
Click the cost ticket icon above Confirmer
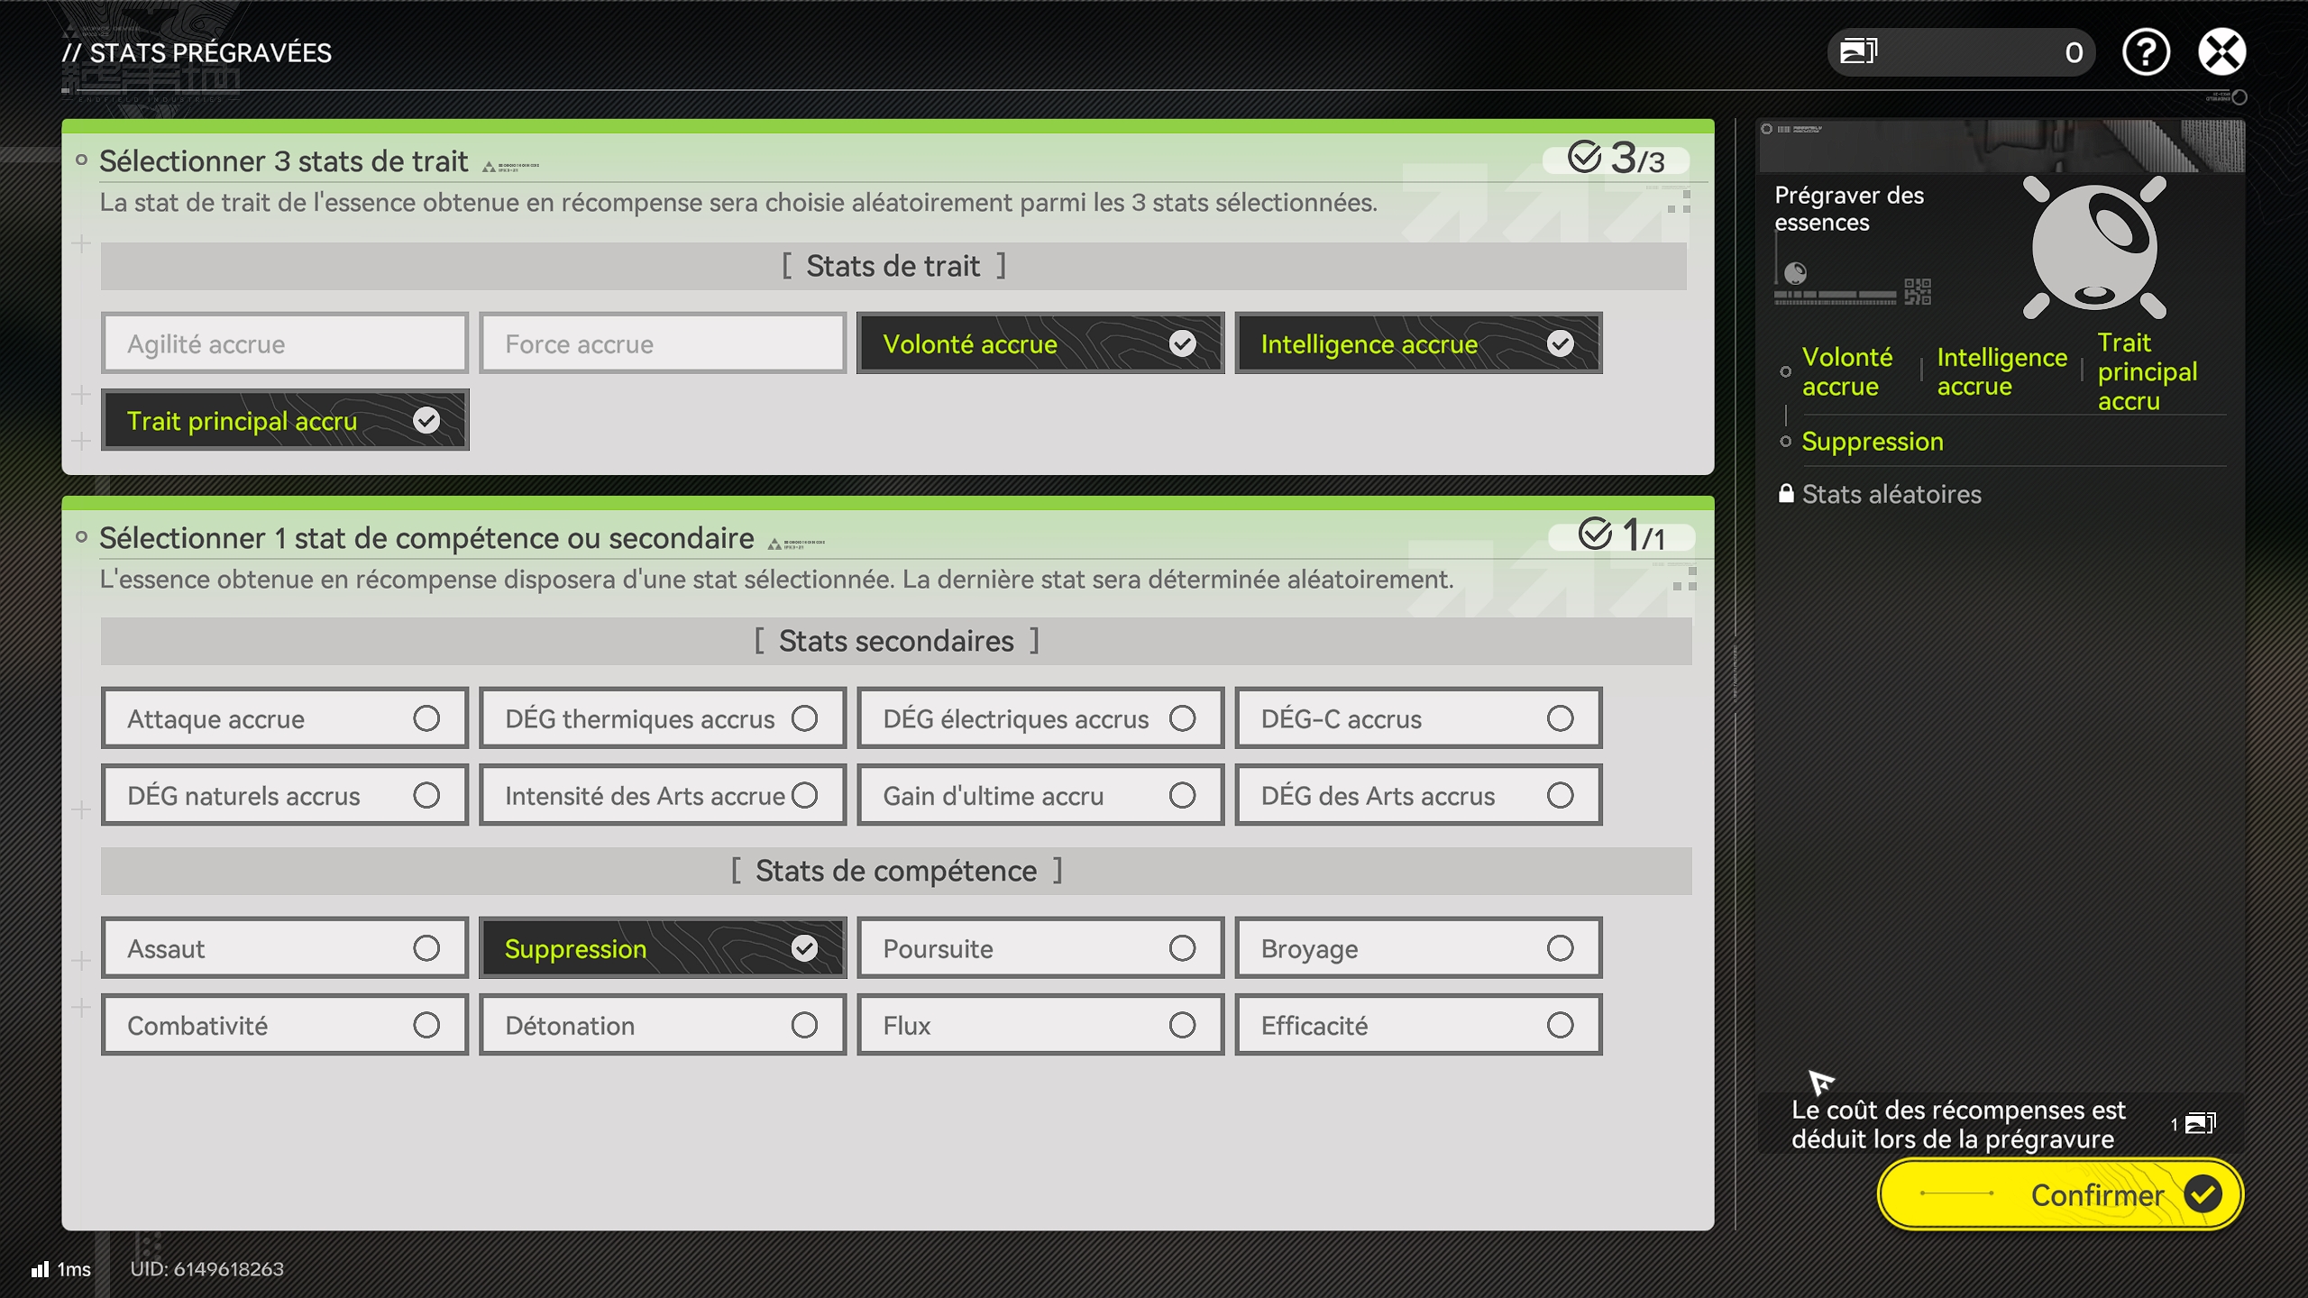pos(2200,1123)
